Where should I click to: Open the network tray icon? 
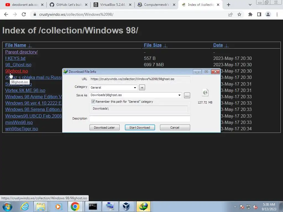248,207
